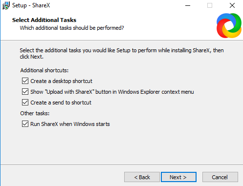Click the Select Additional Tasks heading
Image resolution: width=243 pixels, height=186 pixels.
coord(44,20)
